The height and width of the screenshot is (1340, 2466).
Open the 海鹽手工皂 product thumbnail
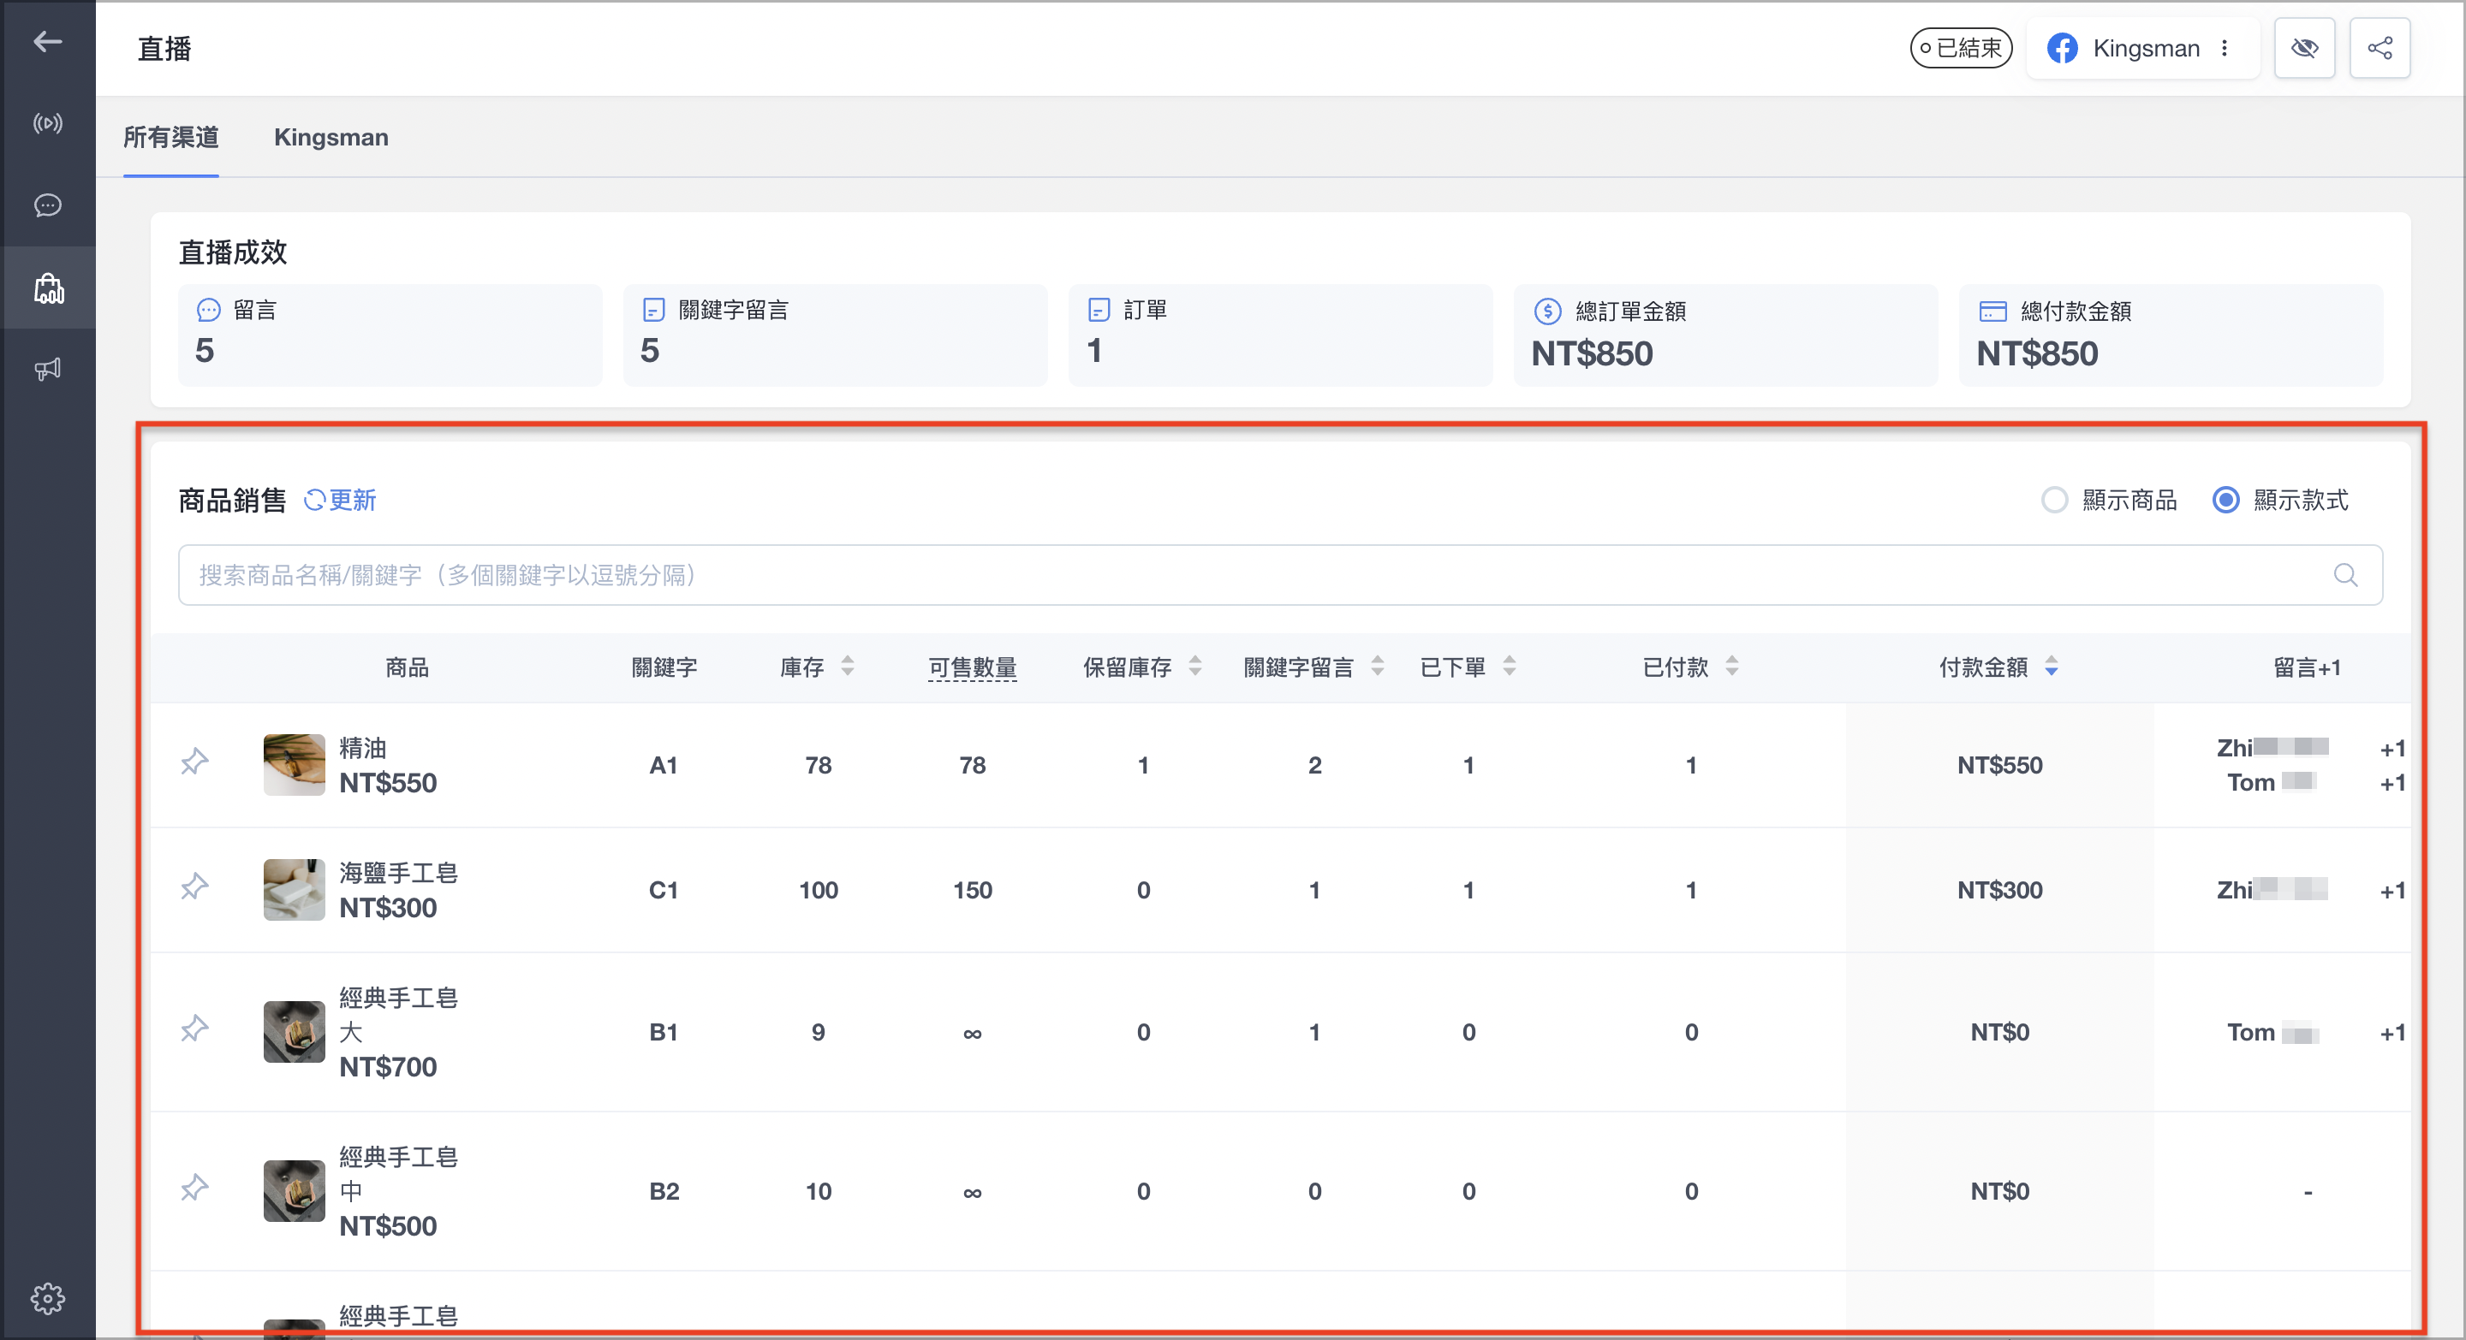click(294, 890)
